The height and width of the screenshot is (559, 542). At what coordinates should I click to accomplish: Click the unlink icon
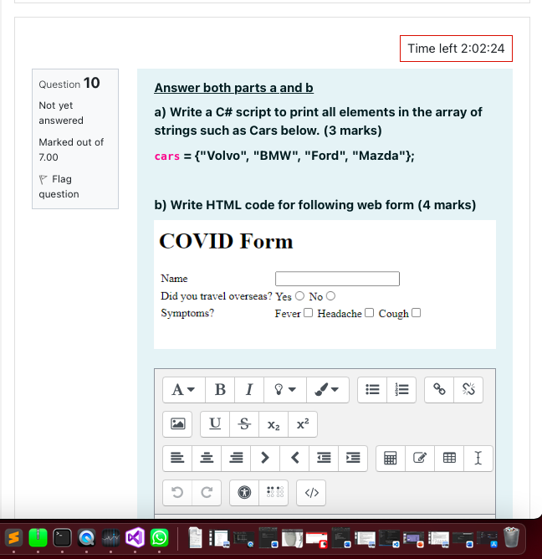[x=468, y=390]
